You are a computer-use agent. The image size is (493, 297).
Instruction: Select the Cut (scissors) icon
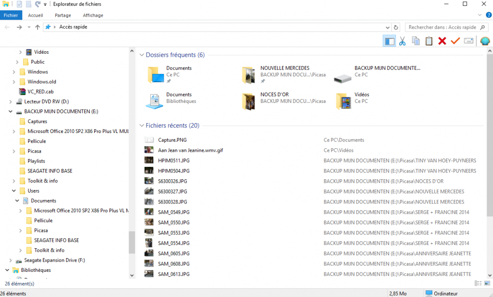point(403,41)
